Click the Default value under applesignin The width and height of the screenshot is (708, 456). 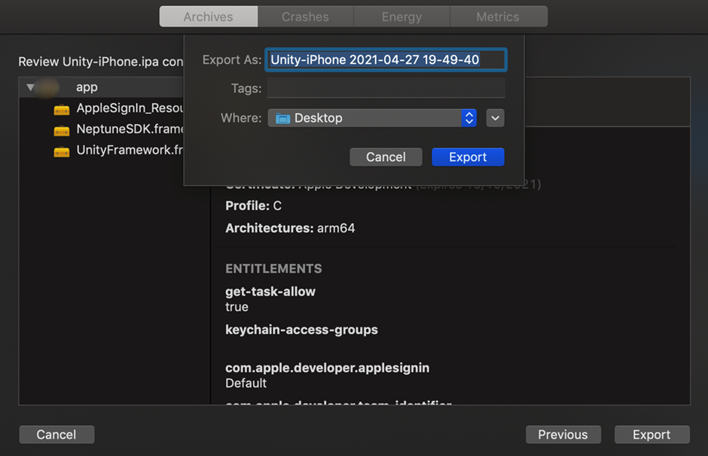tap(246, 383)
